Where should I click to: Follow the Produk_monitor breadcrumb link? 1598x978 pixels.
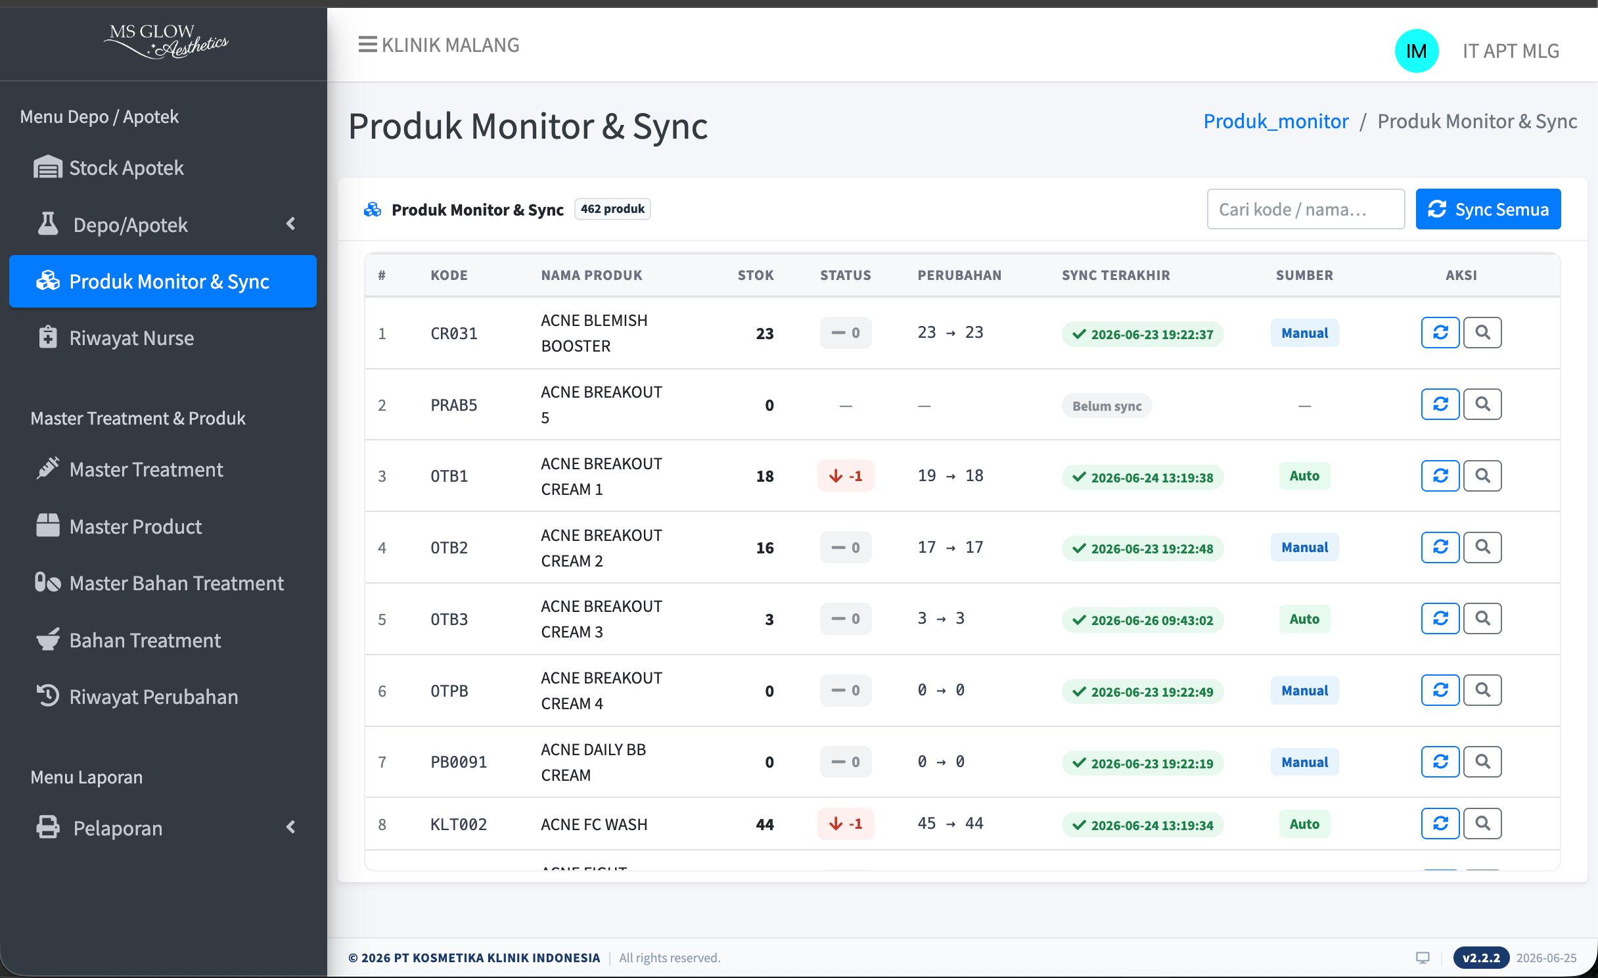1276,122
